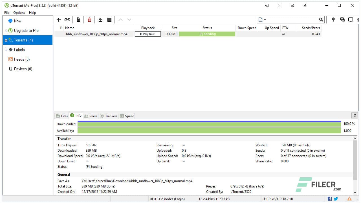Switch to the Trackers tab
The width and height of the screenshot is (361, 203).
click(111, 116)
